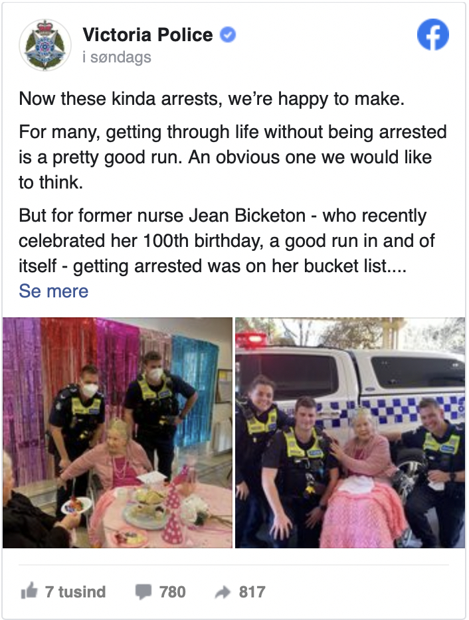Open the birthday party photo thumbnail
The height and width of the screenshot is (620, 469).
[x=118, y=433]
